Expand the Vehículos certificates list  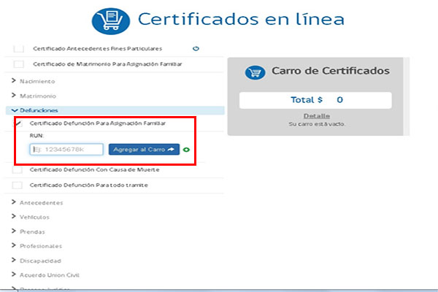point(34,217)
